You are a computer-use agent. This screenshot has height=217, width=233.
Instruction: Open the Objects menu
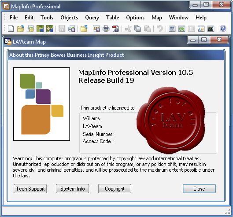pos(69,18)
